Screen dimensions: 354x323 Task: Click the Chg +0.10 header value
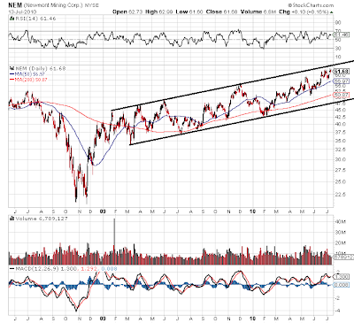click(x=304, y=12)
